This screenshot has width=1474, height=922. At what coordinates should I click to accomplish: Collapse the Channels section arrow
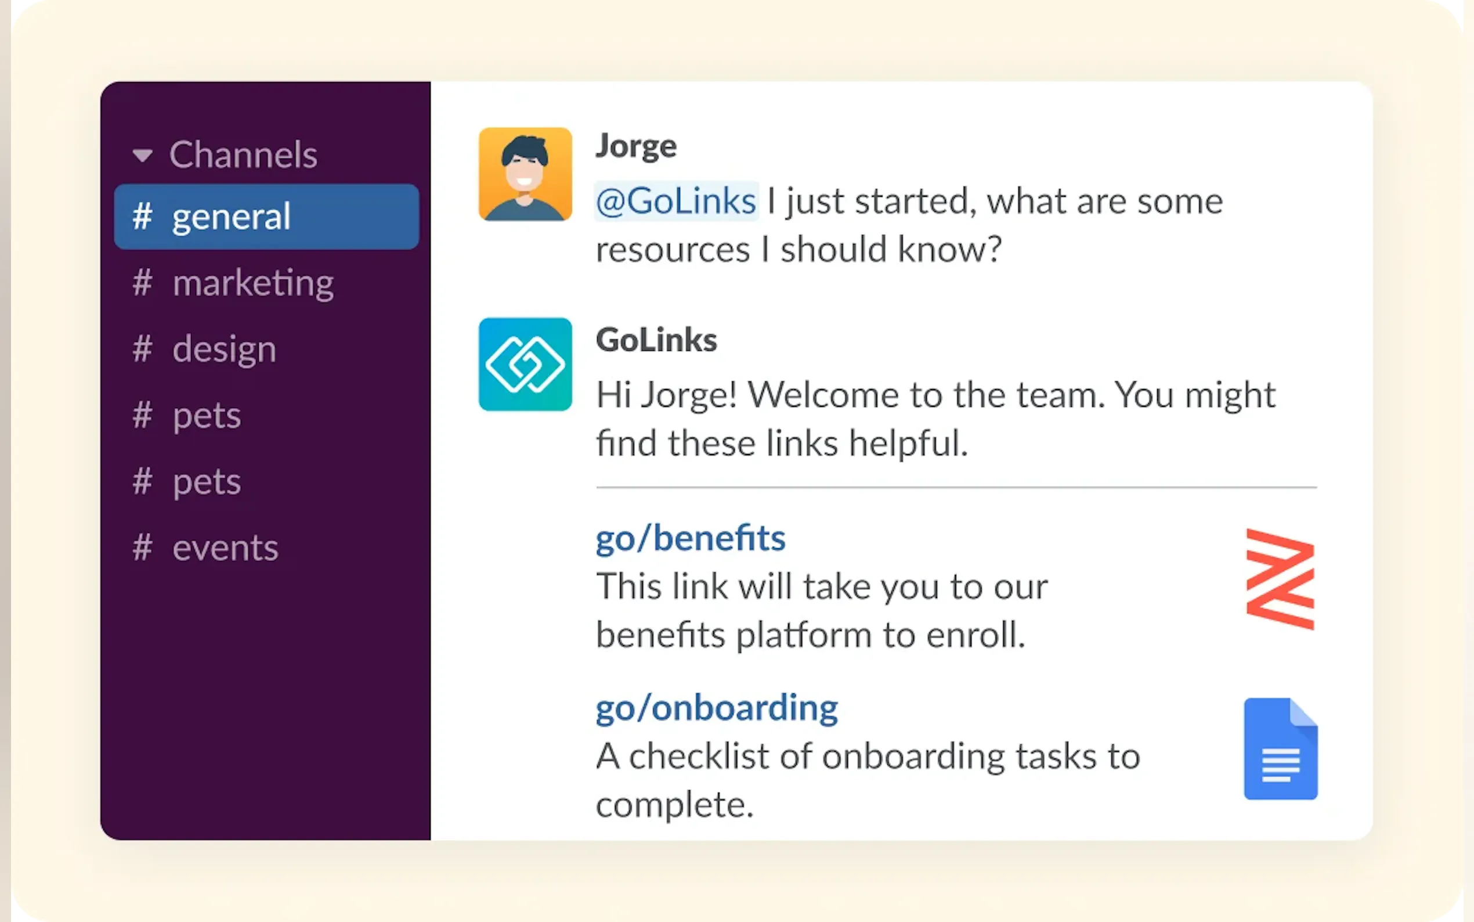point(143,156)
